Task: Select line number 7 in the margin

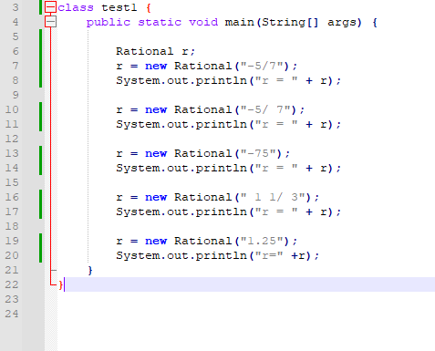Action: pos(16,66)
